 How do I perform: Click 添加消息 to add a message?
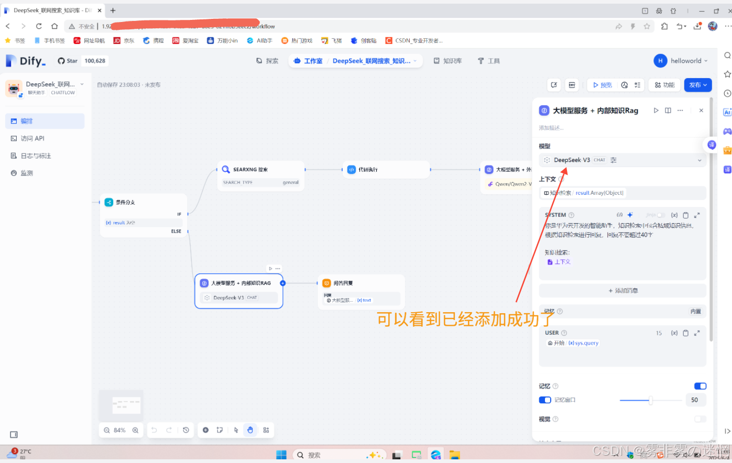622,291
